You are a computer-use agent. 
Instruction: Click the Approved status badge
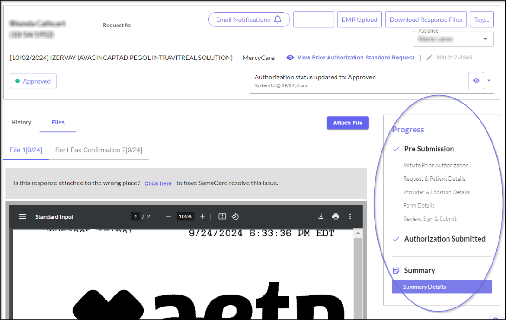[x=33, y=81]
